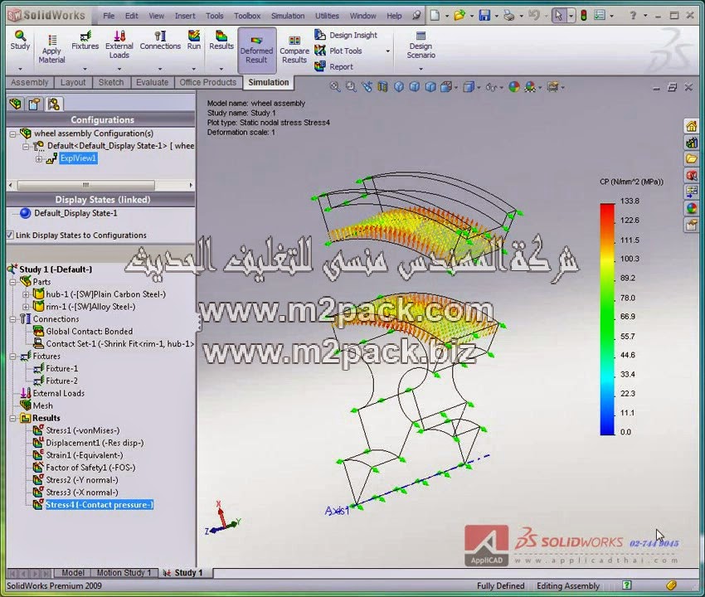
Task: Click the Print icon
Action: coord(509,16)
